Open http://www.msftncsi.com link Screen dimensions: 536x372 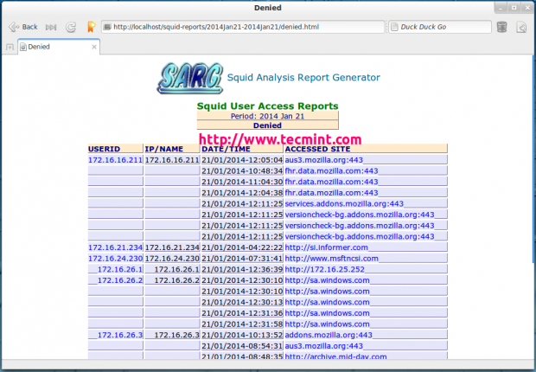(331, 259)
